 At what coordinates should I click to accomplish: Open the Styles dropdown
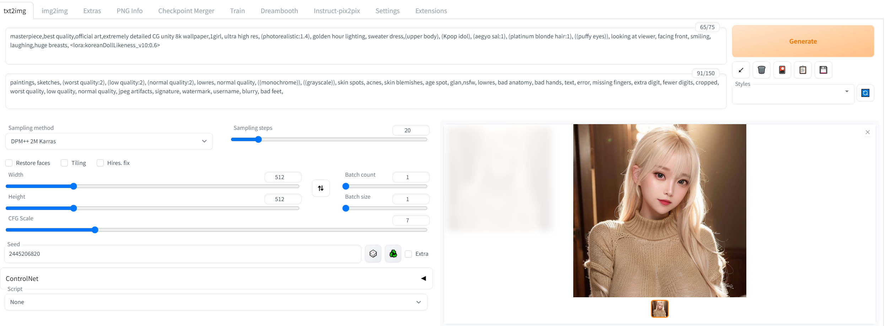tap(793, 94)
